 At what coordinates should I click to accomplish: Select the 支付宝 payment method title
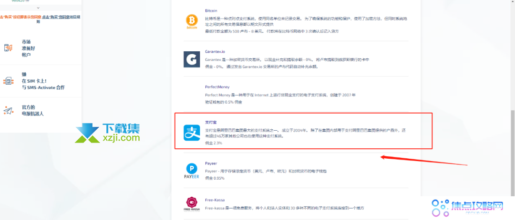point(210,122)
